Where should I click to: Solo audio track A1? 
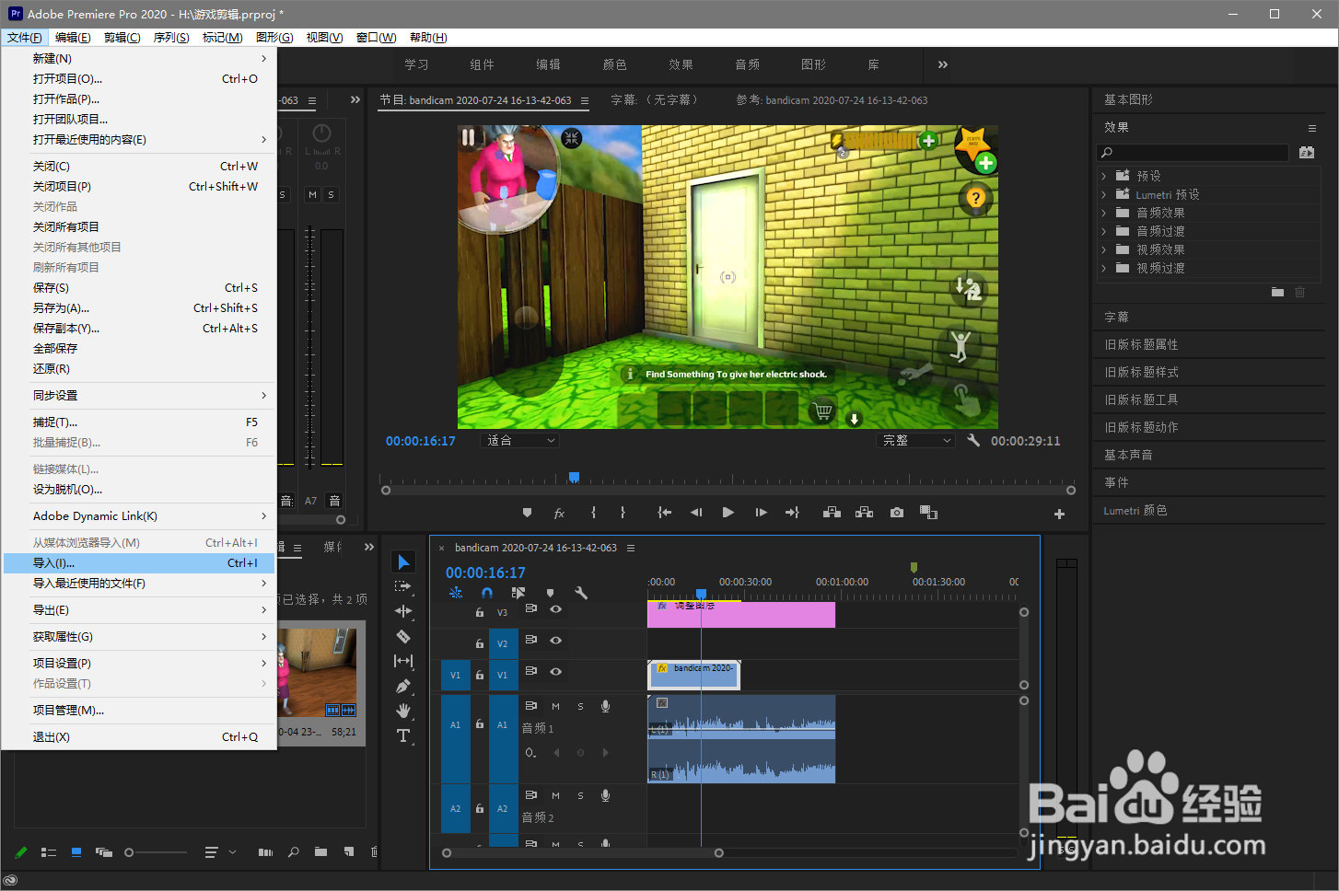point(580,706)
